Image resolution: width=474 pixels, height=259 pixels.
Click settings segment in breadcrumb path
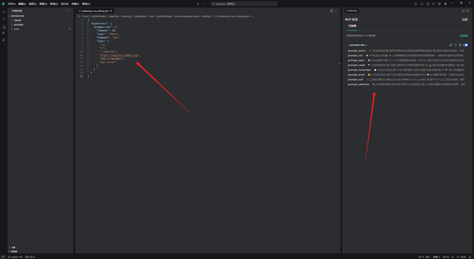(206, 16)
